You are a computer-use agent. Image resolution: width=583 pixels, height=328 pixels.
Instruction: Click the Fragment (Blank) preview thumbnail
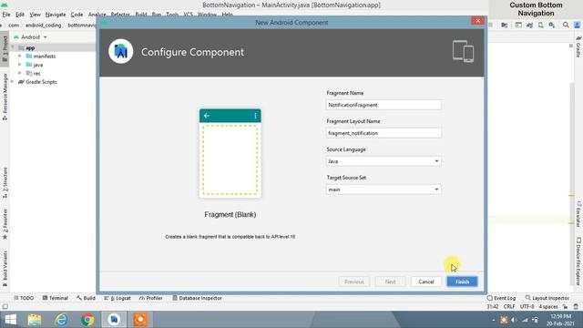(x=230, y=153)
